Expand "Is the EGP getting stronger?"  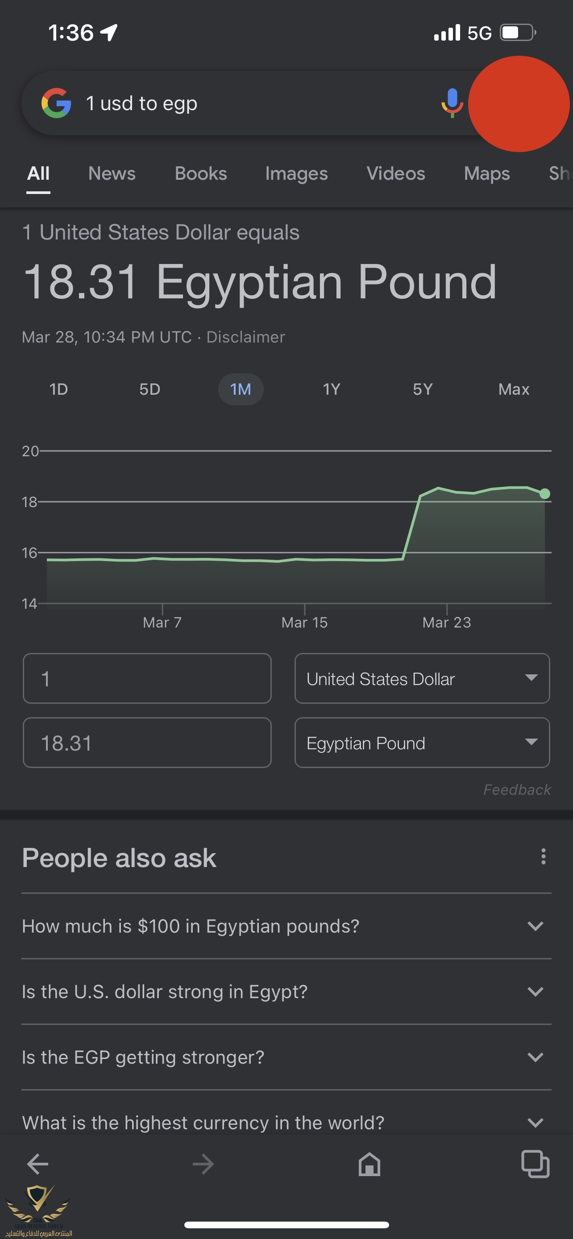pyautogui.click(x=286, y=1057)
